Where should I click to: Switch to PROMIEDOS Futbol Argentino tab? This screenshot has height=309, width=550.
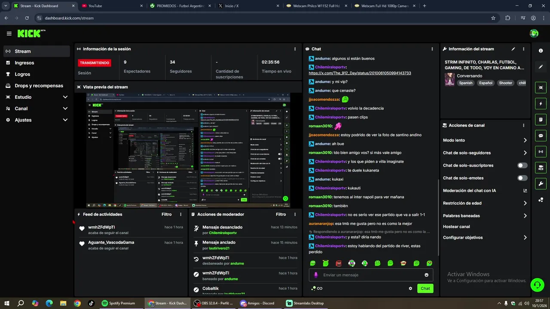tap(180, 6)
